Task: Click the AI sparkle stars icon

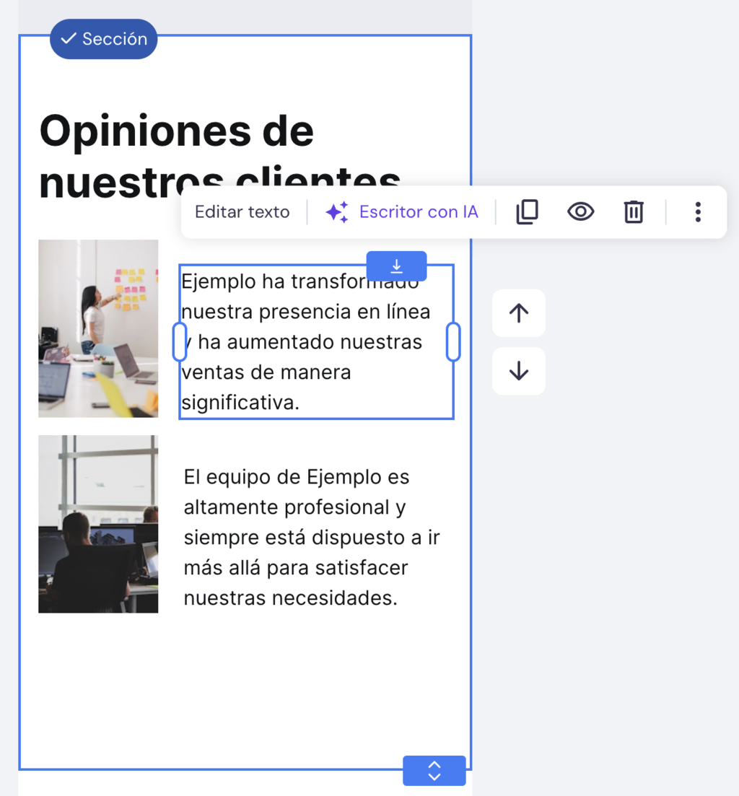Action: pos(336,212)
